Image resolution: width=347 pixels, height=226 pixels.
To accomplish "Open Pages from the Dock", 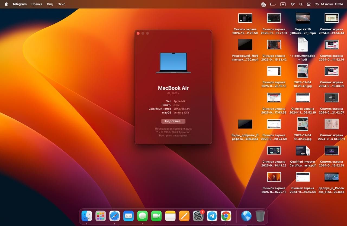I will (184, 216).
